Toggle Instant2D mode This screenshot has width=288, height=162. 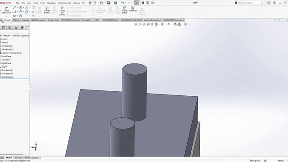pos(133,9)
